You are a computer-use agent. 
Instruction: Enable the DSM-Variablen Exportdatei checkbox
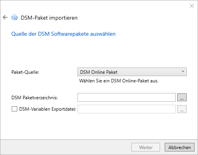[14, 109]
